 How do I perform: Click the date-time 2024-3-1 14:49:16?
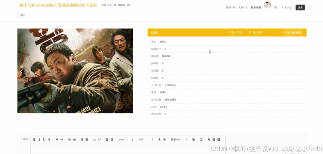coord(236,7)
